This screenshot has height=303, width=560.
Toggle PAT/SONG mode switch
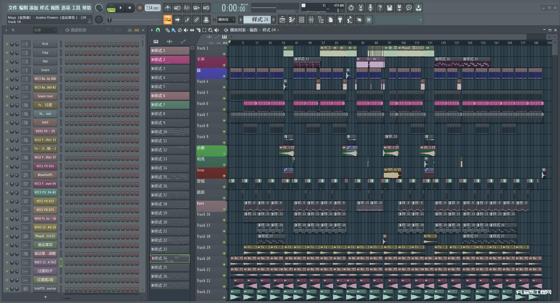tap(111, 8)
